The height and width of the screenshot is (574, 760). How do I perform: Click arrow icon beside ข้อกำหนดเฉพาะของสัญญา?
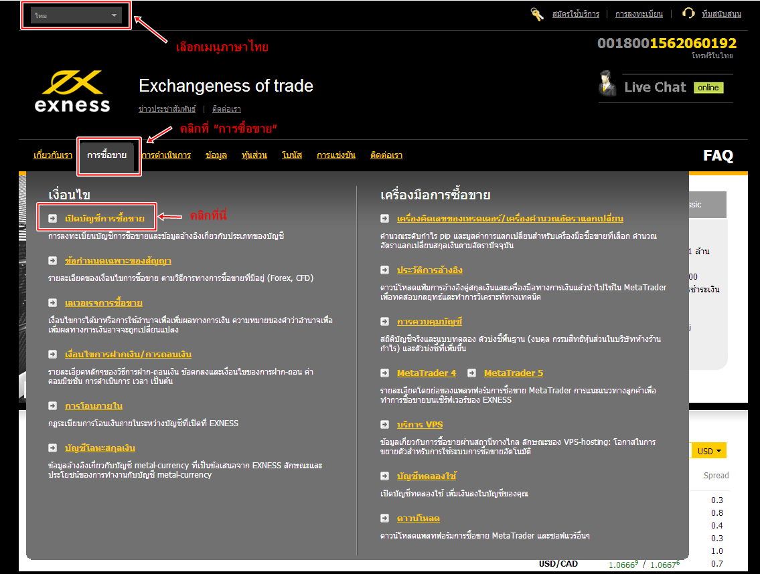[52, 261]
